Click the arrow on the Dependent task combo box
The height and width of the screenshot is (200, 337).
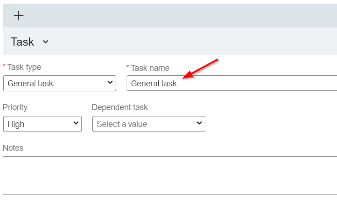(199, 123)
